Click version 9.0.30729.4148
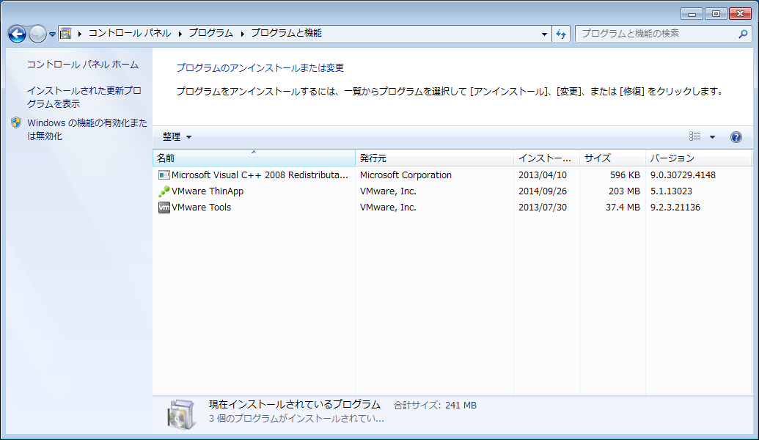Image resolution: width=759 pixels, height=440 pixels. [x=683, y=175]
